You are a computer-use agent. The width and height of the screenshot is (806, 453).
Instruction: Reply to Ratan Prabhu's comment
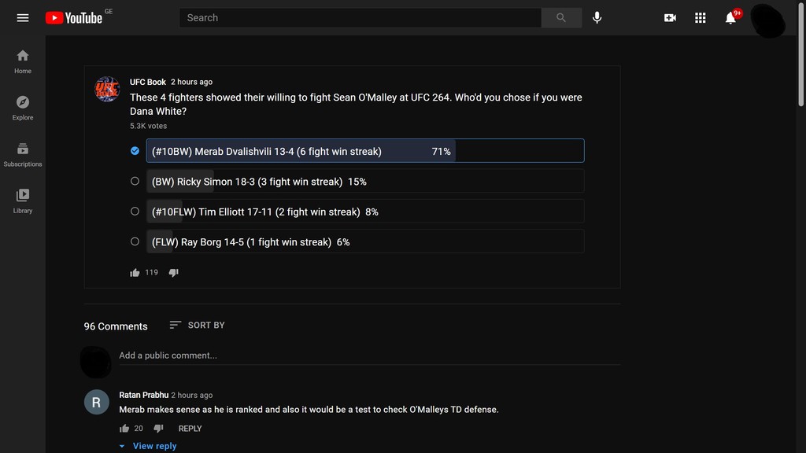coord(190,429)
